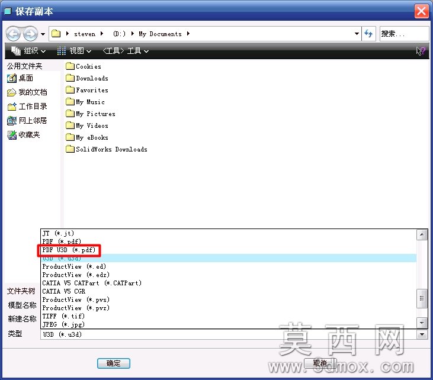The width and height of the screenshot is (433, 380).
Task: Choose highlighted U3D (*.u3d) list entry
Action: pyautogui.click(x=229, y=258)
